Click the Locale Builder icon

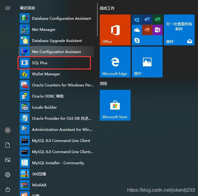point(25,107)
